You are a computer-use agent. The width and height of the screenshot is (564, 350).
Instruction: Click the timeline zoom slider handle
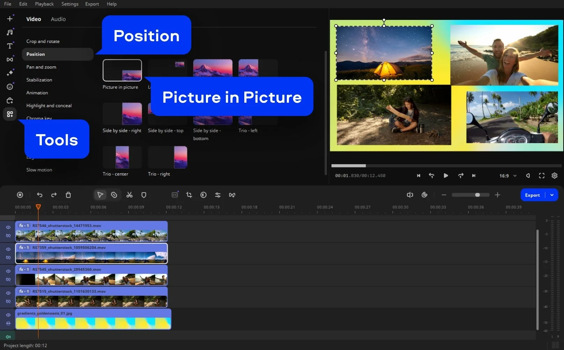477,195
